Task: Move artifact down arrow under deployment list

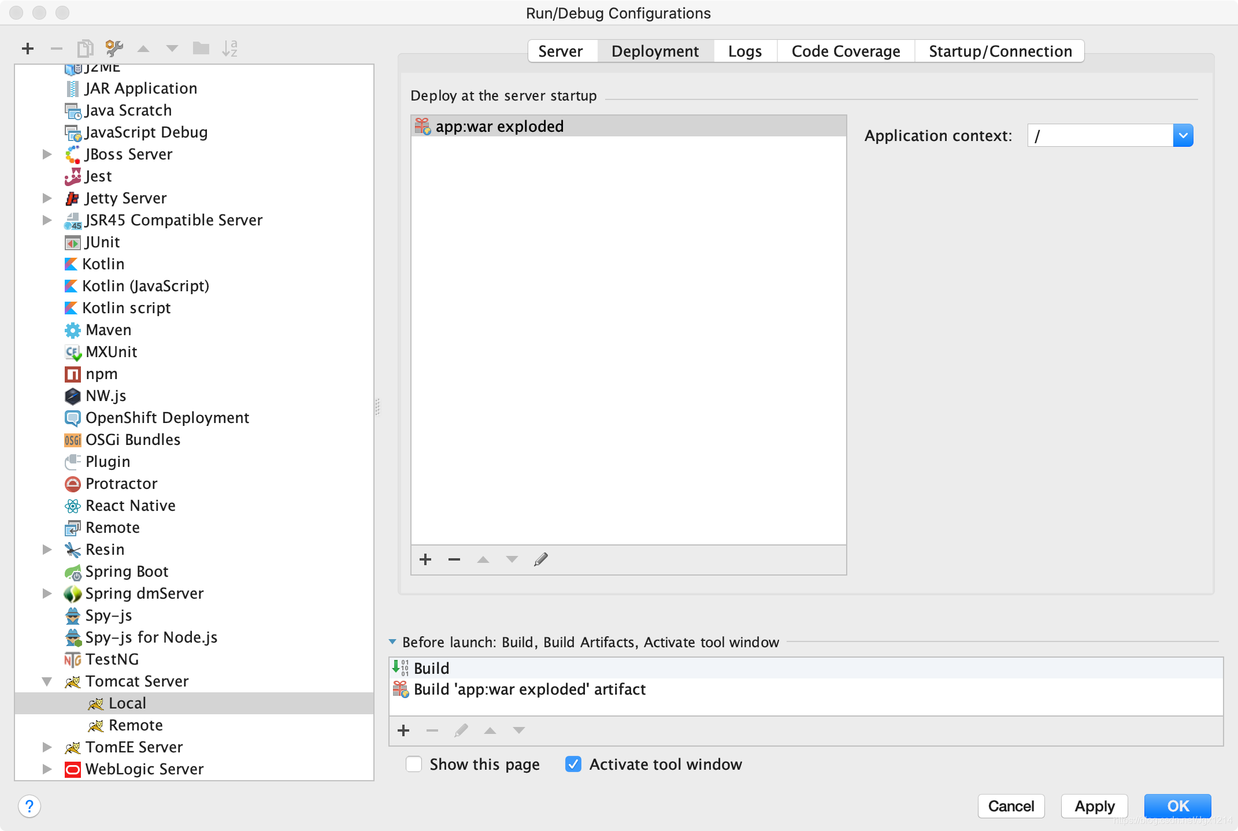Action: click(x=512, y=559)
